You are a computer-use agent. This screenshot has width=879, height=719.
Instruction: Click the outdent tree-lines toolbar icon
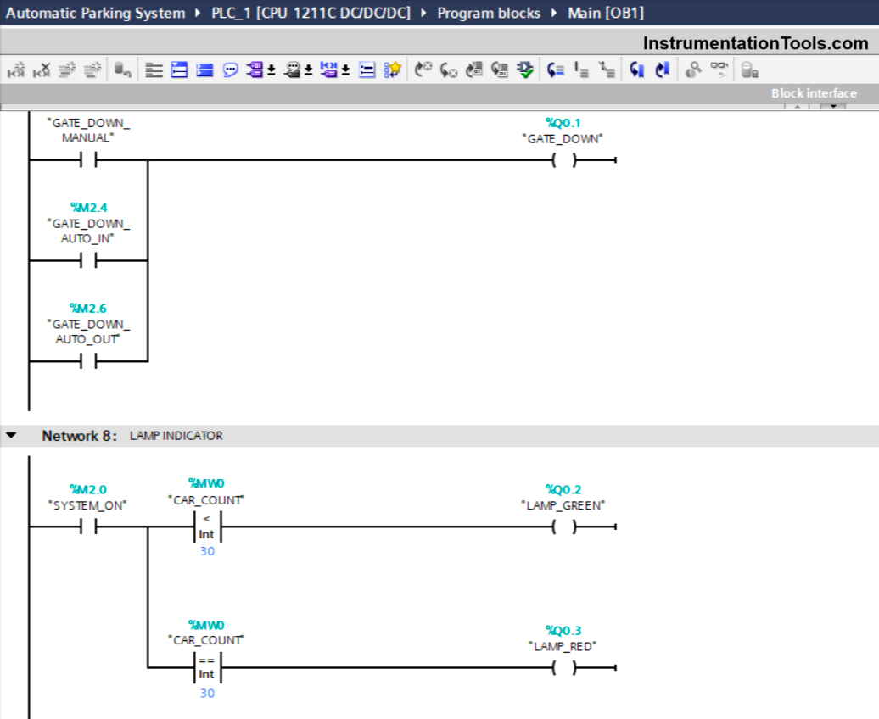(x=607, y=70)
